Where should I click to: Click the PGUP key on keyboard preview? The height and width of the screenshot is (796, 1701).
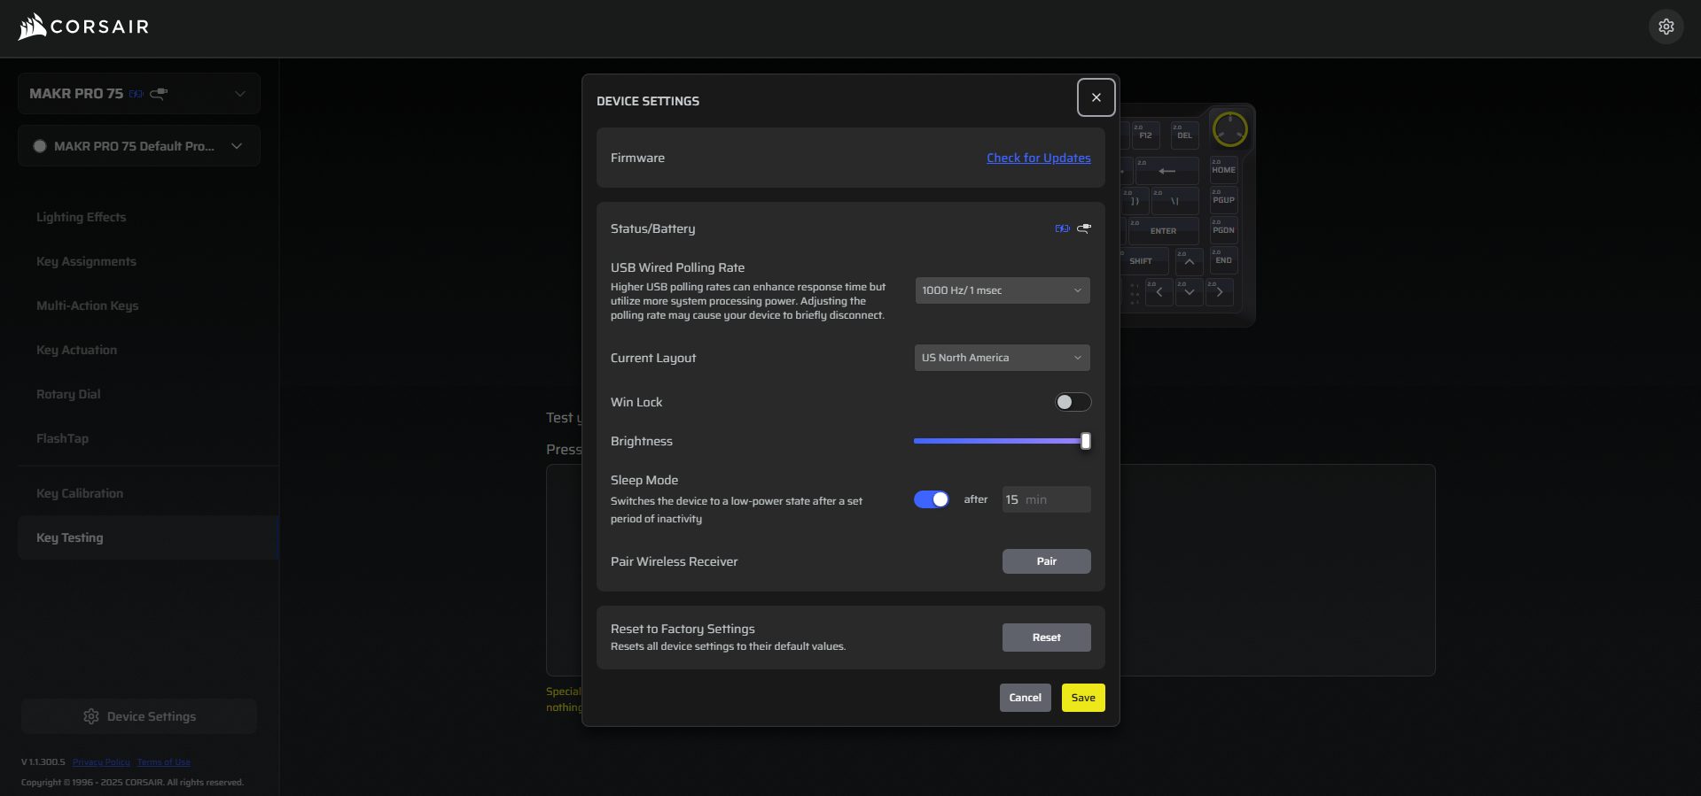point(1223,199)
